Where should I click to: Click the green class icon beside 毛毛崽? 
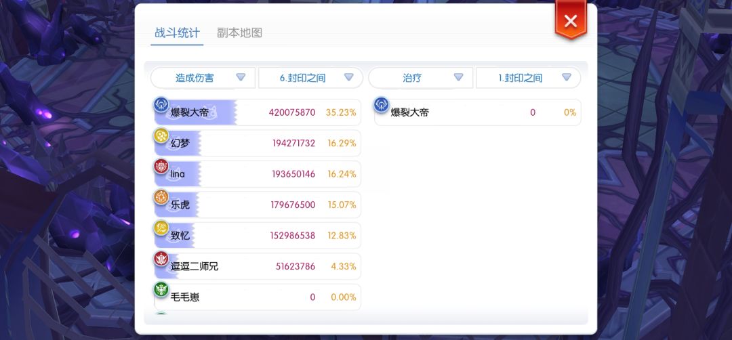(x=161, y=289)
